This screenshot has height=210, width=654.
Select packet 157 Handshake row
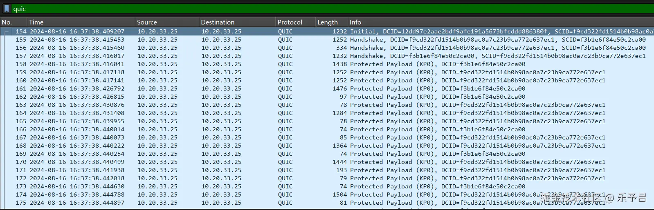327,56
